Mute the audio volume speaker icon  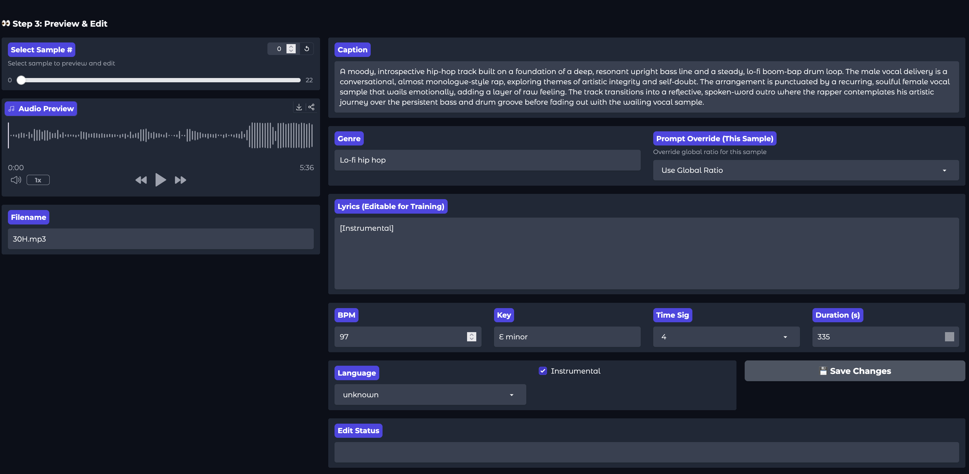click(x=16, y=180)
